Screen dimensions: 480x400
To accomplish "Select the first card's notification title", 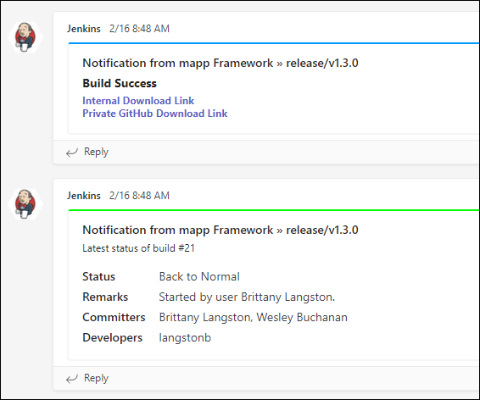I will pos(220,64).
